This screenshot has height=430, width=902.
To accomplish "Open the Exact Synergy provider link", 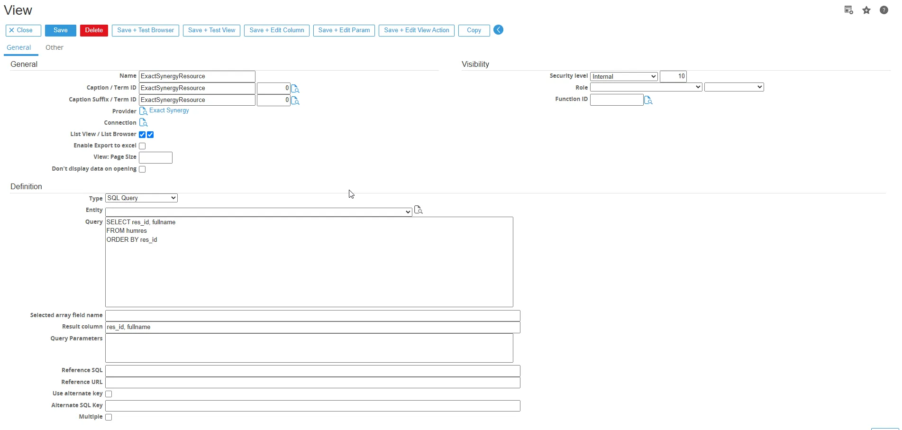I will click(x=169, y=110).
